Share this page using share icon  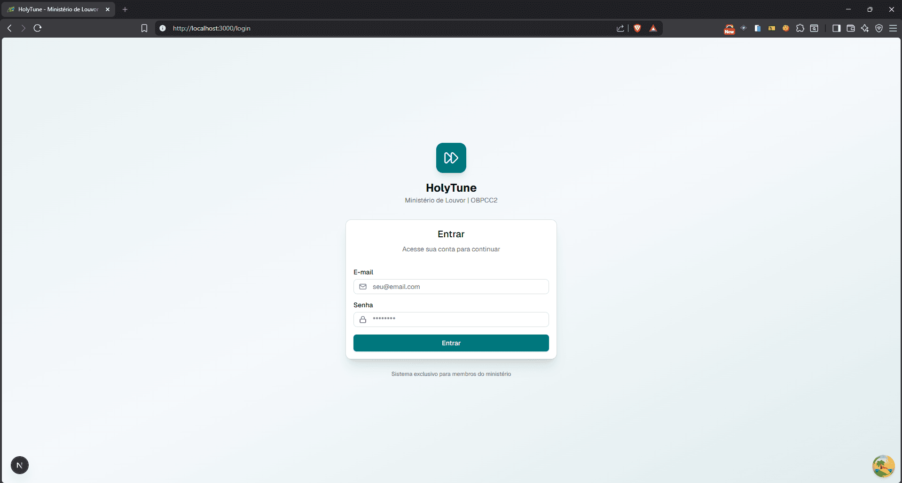click(x=620, y=28)
